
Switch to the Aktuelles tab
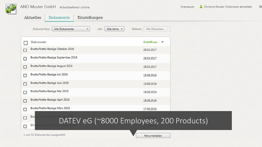(x=32, y=18)
